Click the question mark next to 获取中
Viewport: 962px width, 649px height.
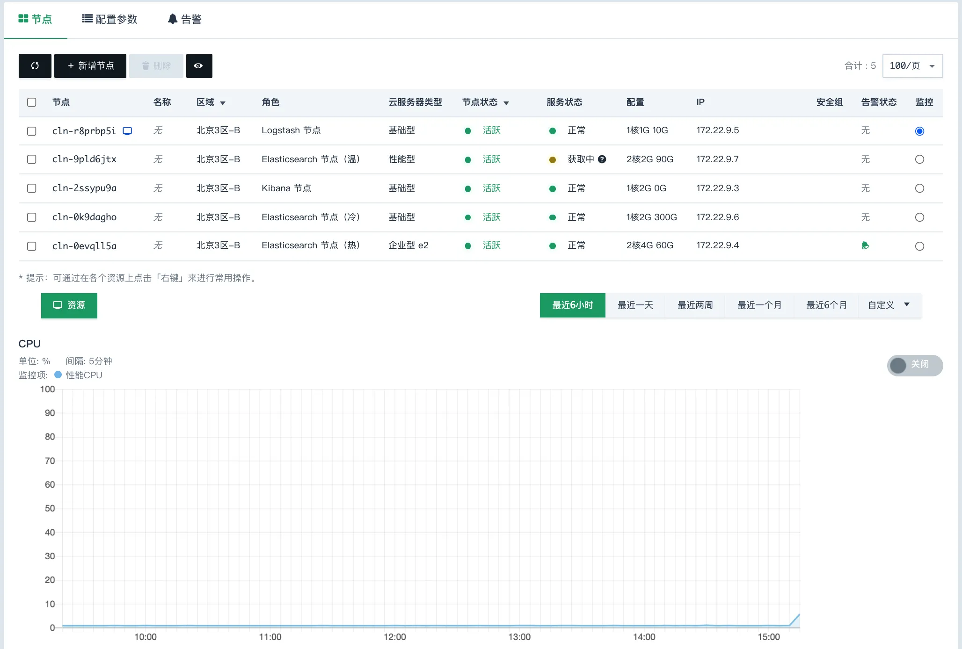tap(602, 159)
